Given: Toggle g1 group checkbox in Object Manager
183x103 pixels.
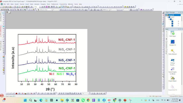Looking at the screenshot, I should [x=171, y=19].
